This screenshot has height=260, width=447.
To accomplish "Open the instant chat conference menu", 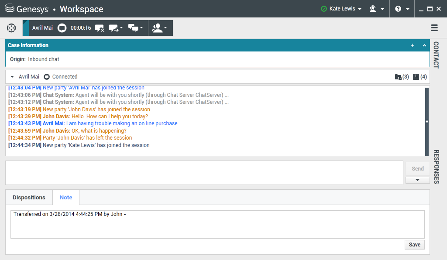I will (136, 28).
